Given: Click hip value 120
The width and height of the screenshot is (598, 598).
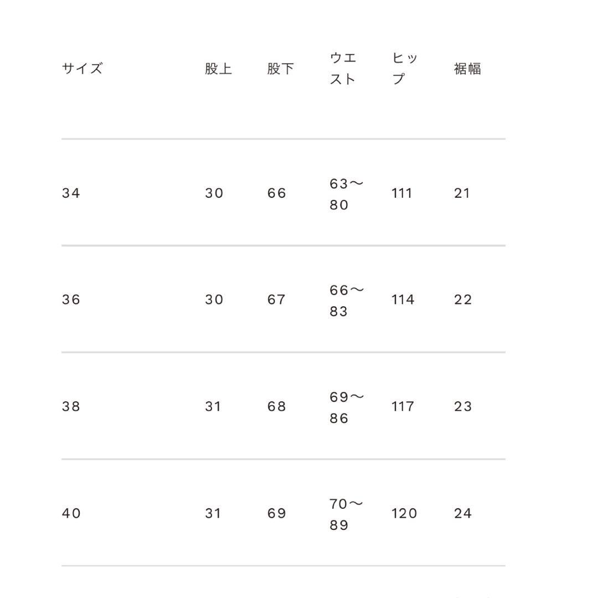Looking at the screenshot, I should point(404,513).
